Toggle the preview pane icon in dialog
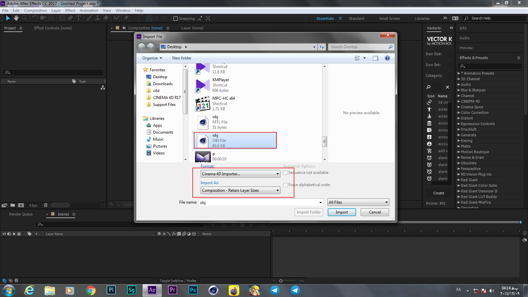This screenshot has width=528, height=297. [x=376, y=58]
